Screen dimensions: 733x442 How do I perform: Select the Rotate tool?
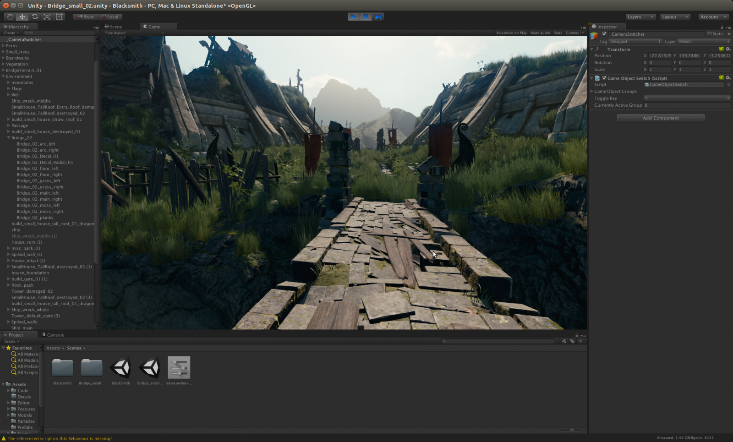(35, 16)
